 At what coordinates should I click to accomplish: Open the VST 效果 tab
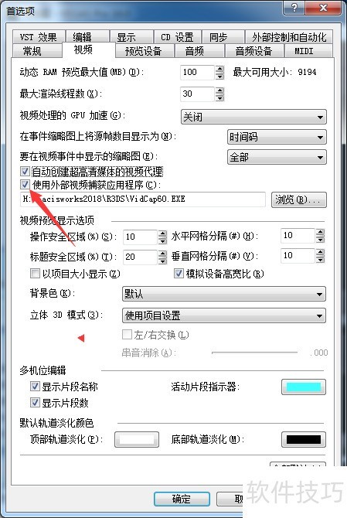click(x=38, y=36)
